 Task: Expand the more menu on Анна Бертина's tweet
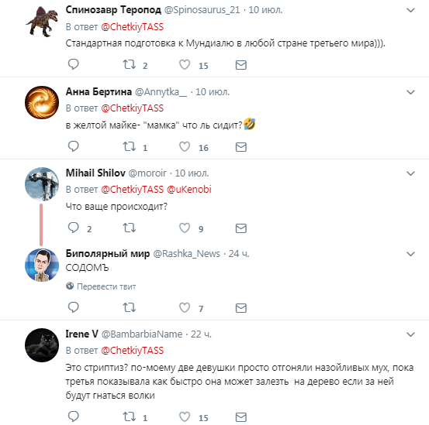[x=410, y=92]
